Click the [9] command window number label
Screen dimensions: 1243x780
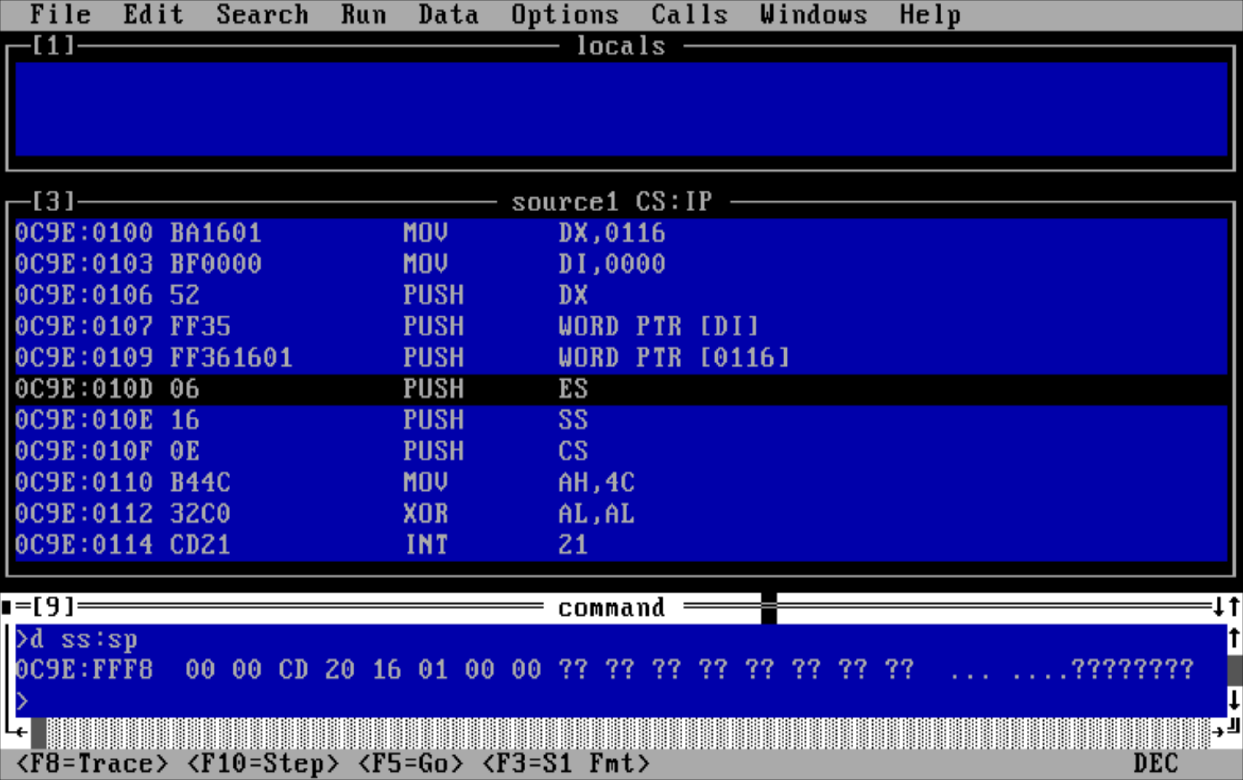[54, 607]
